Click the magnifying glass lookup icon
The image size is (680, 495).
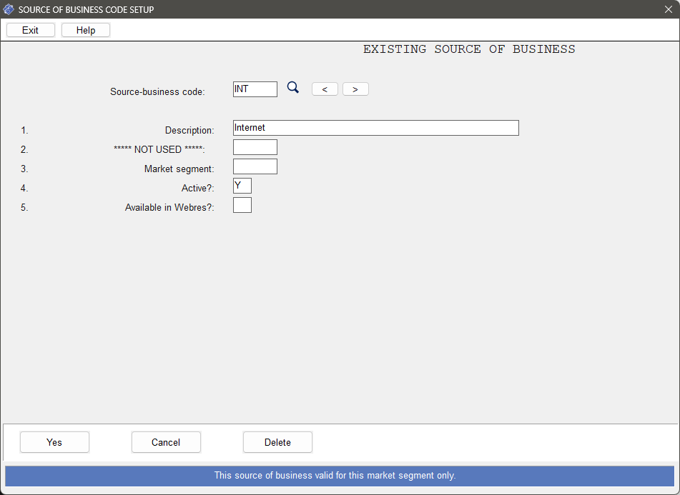click(292, 88)
